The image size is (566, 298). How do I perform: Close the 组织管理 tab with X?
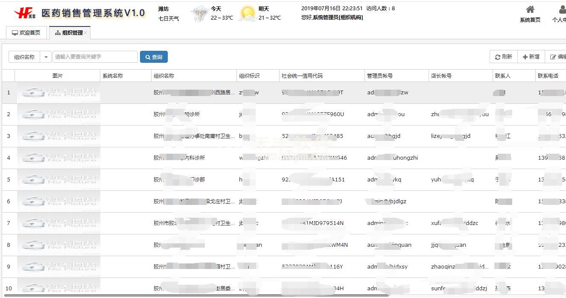point(86,33)
